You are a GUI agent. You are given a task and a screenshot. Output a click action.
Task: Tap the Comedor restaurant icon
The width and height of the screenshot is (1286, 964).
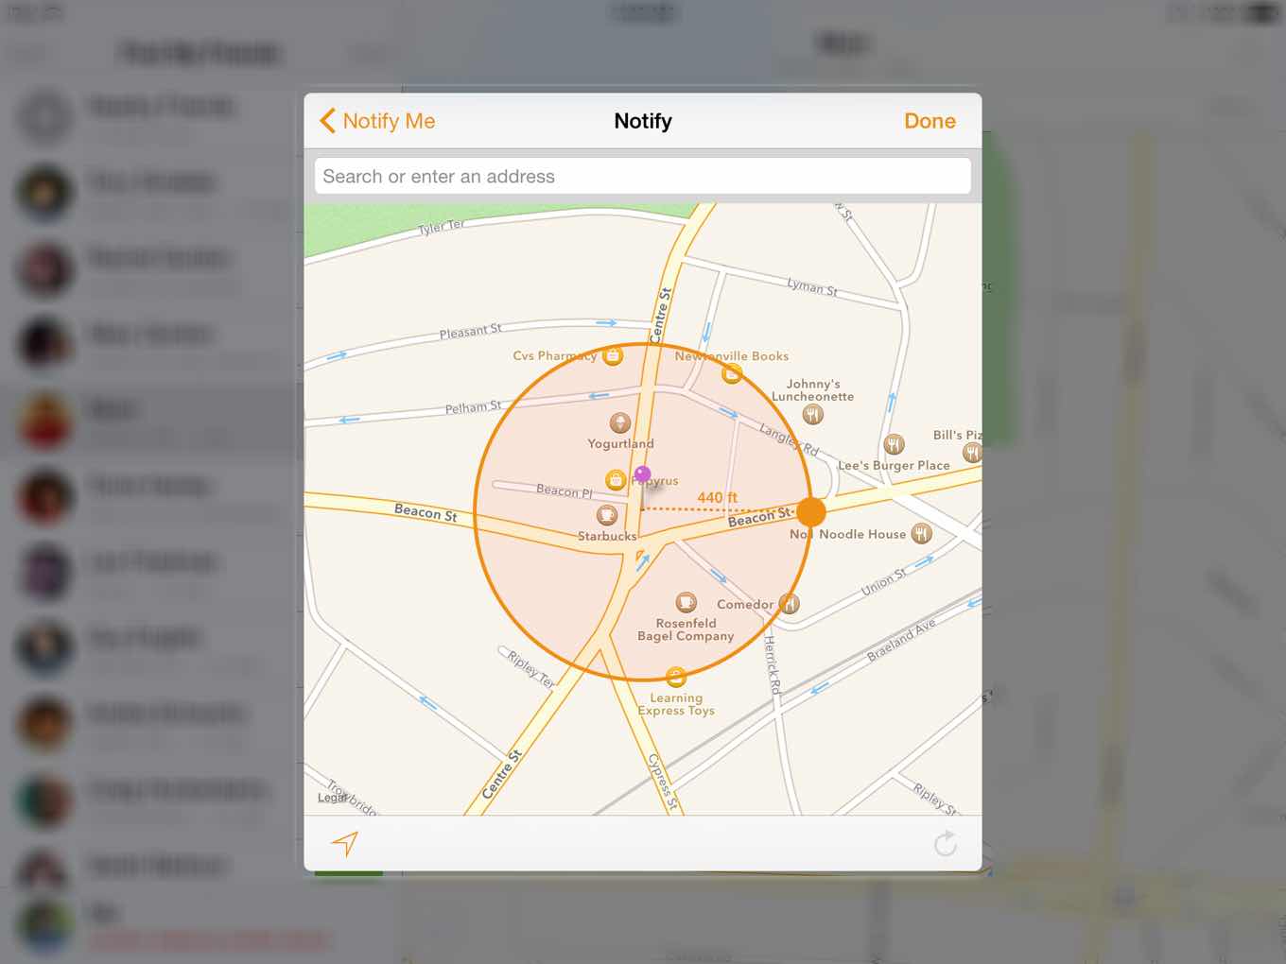[790, 604]
